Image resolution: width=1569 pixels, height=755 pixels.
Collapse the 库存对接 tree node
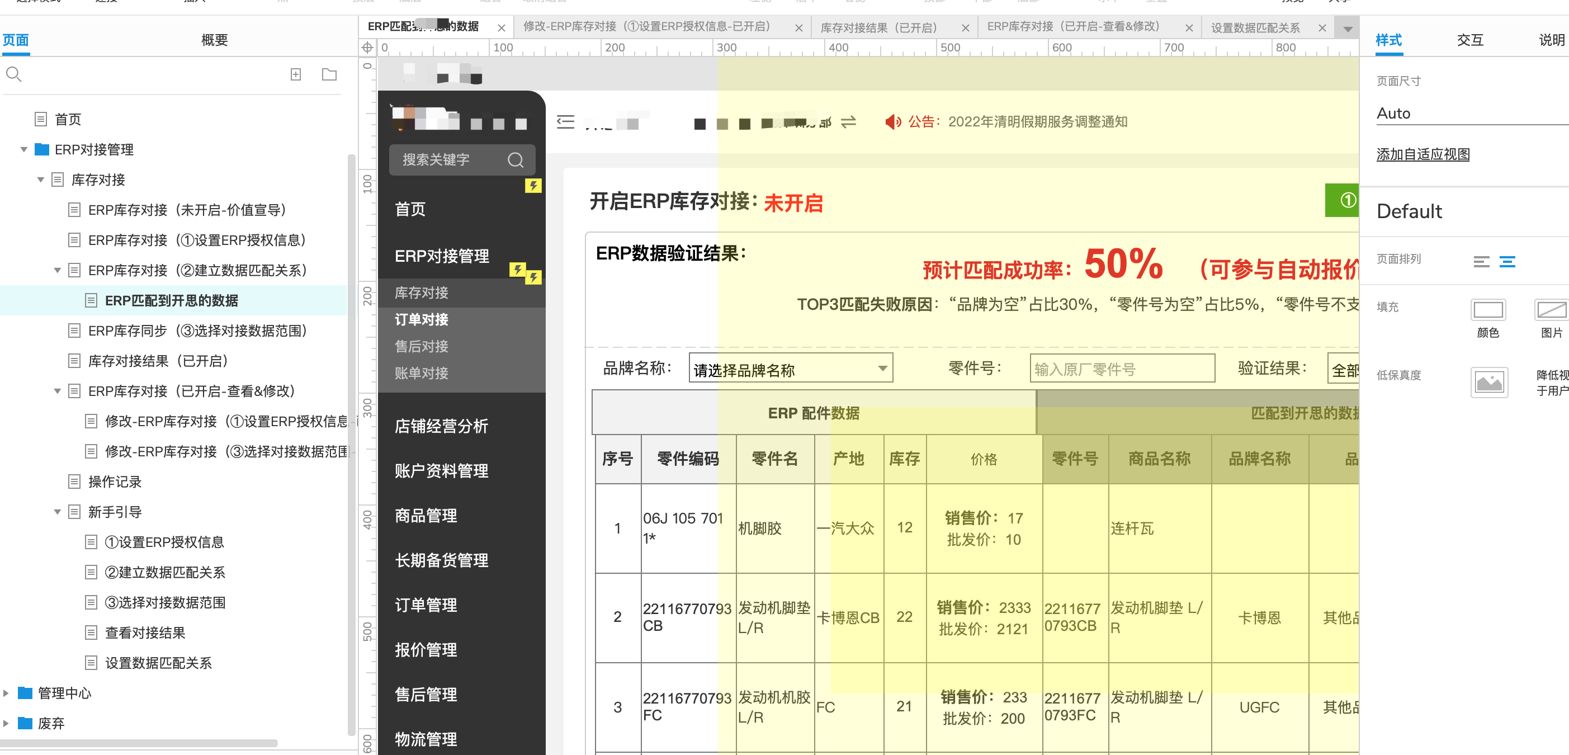[40, 180]
